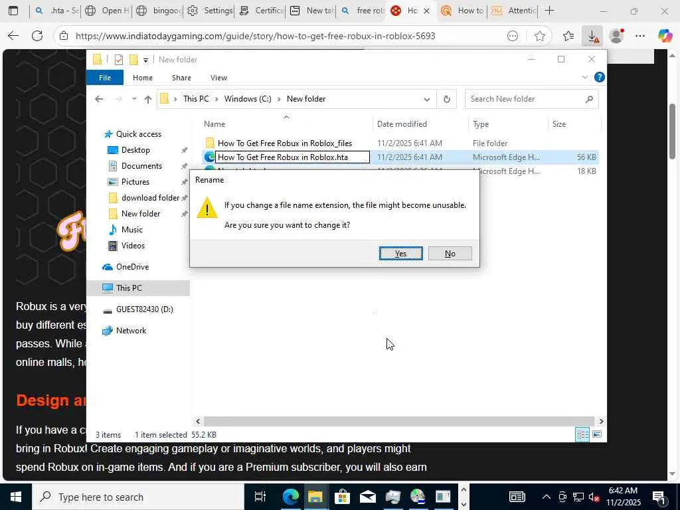
Task: Expand the Explorer ribbon chevron
Action: pos(584,77)
